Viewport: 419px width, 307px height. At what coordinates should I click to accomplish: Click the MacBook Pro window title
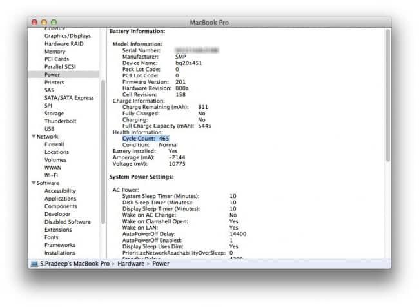[209, 23]
